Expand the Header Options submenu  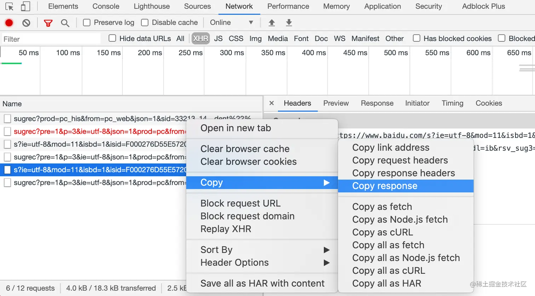[262, 262]
